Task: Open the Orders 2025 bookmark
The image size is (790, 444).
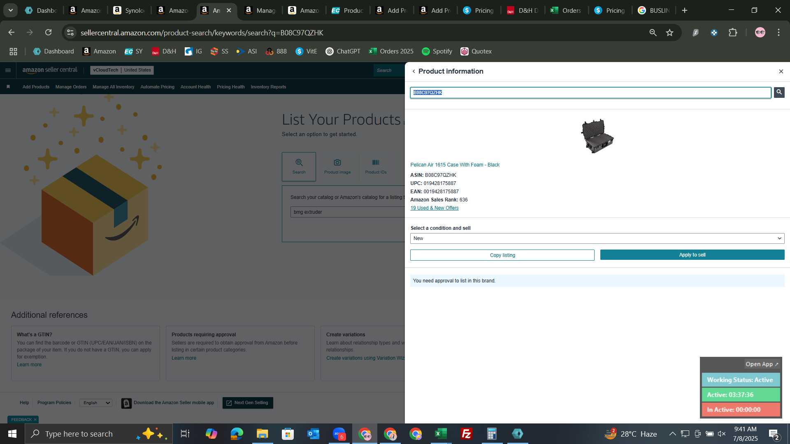Action: (x=391, y=51)
